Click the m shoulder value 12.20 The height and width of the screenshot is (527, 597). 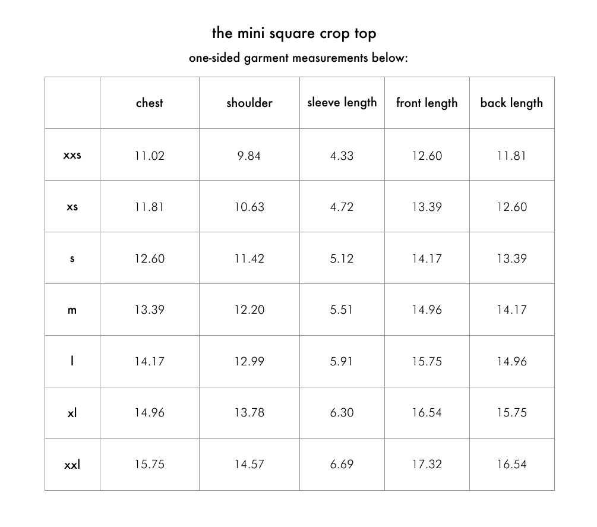tap(249, 310)
